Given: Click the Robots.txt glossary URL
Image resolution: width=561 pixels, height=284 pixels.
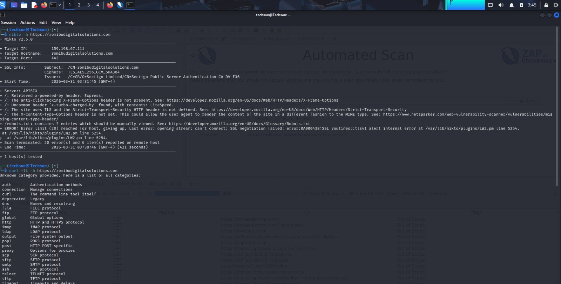Looking at the screenshot, I should tap(239, 124).
